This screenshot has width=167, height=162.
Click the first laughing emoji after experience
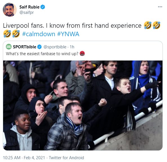pos(148,25)
